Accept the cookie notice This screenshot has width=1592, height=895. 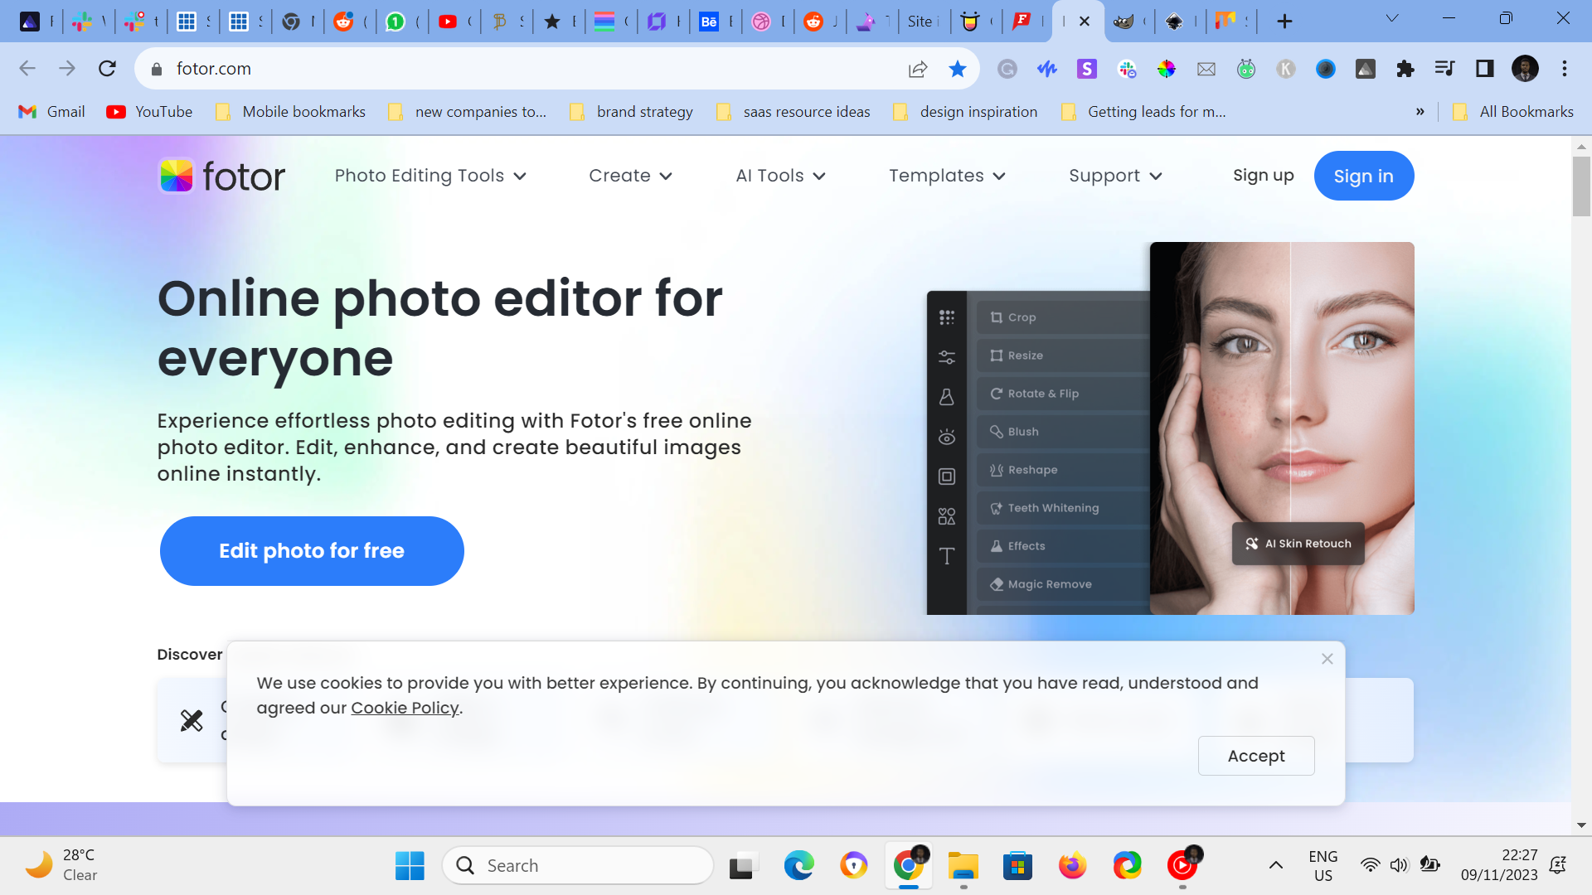pyautogui.click(x=1255, y=756)
